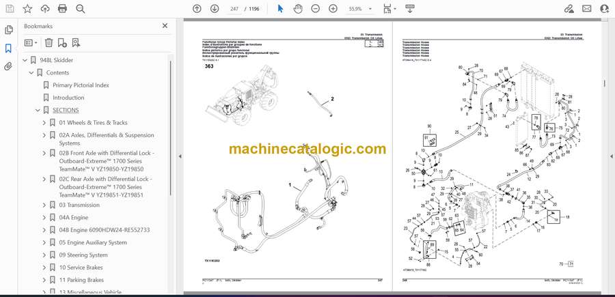
Task: Collapse the left navigation pane arrow
Action: [180, 156]
